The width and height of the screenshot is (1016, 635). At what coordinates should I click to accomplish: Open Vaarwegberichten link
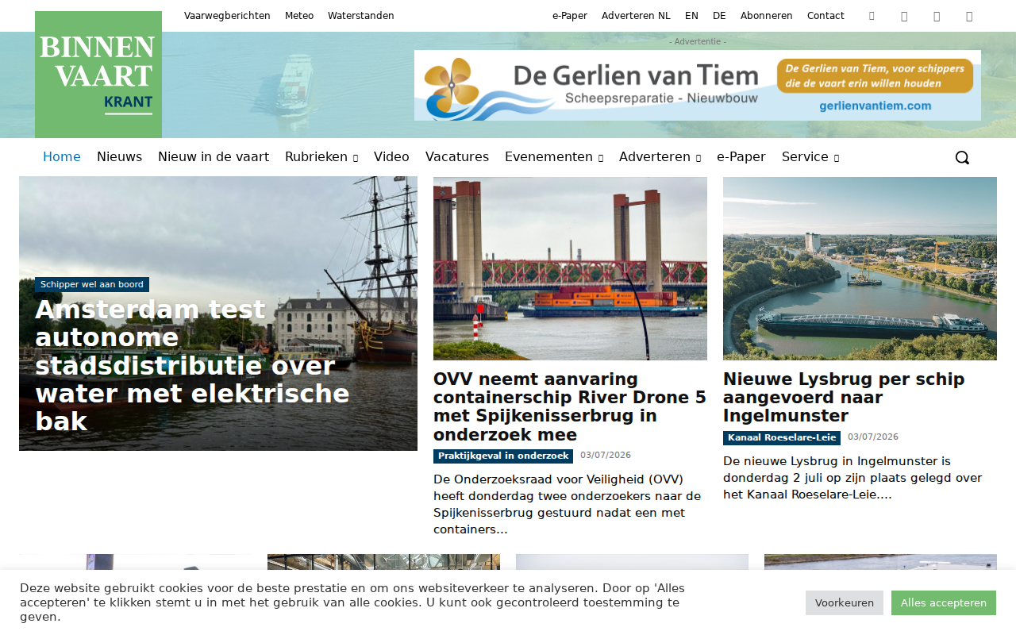click(x=227, y=16)
